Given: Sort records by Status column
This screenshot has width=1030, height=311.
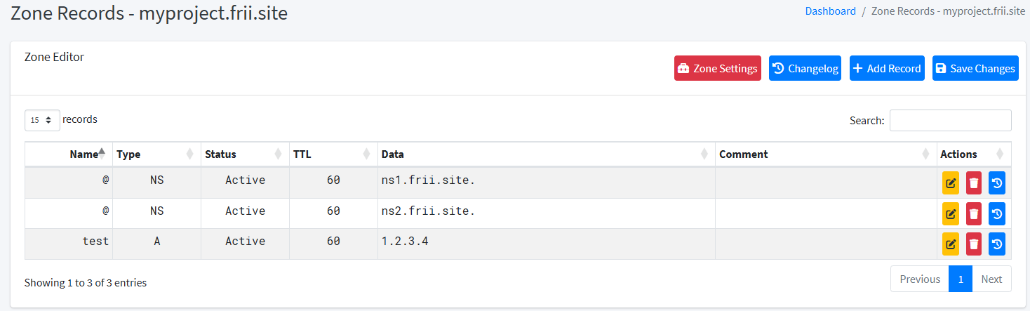Looking at the screenshot, I should (245, 154).
